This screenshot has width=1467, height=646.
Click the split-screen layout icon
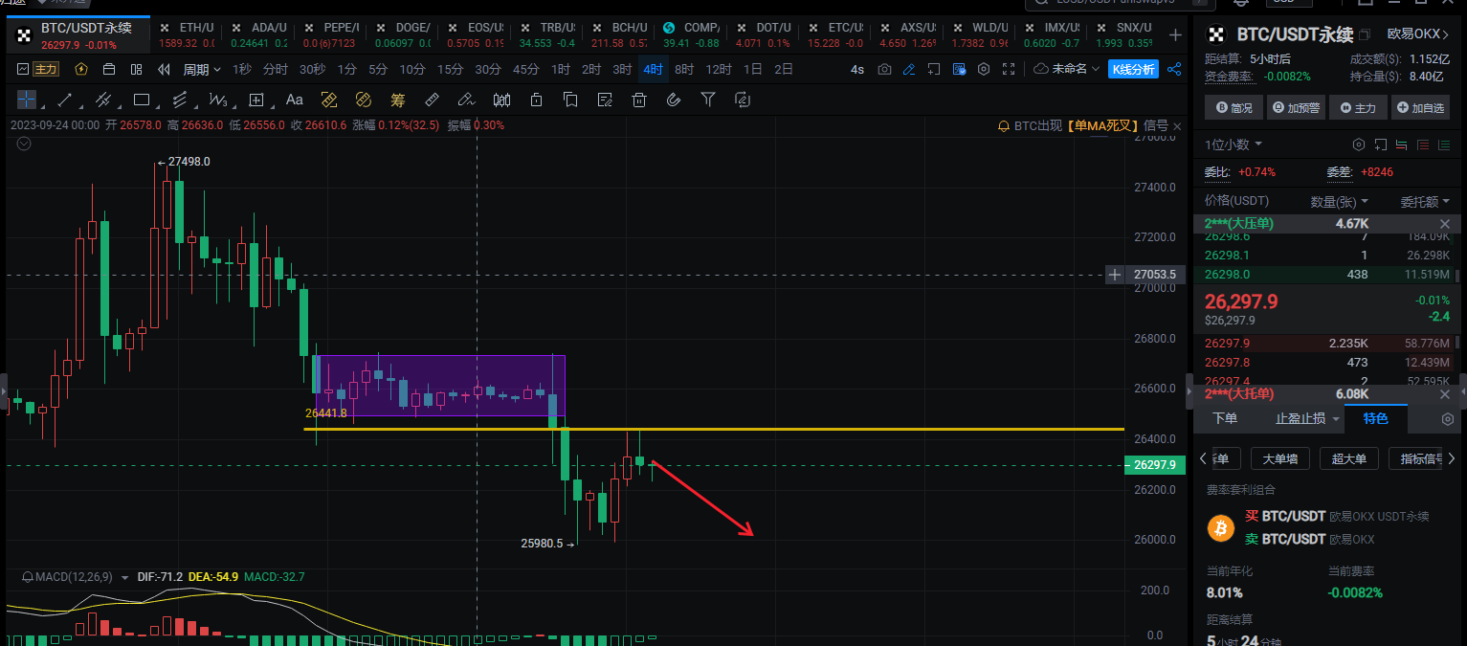[136, 69]
